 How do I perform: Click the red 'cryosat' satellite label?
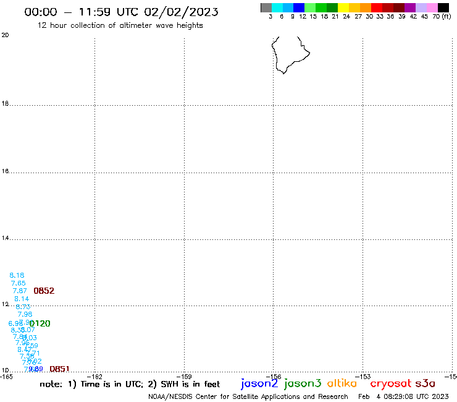click(x=390, y=383)
